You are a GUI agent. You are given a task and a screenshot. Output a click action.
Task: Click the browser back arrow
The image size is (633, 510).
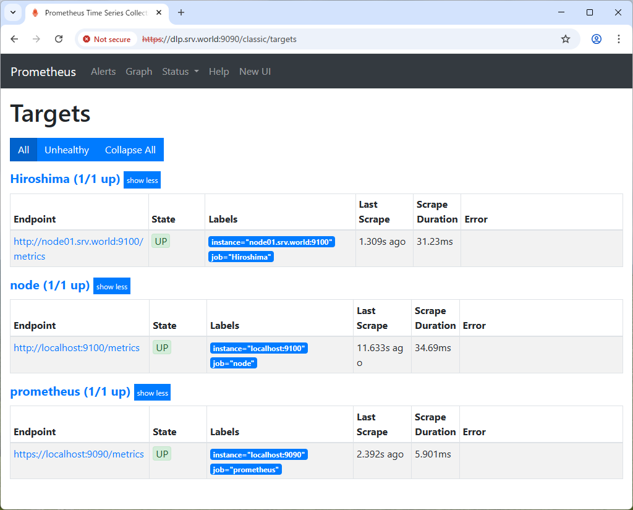pyautogui.click(x=15, y=39)
